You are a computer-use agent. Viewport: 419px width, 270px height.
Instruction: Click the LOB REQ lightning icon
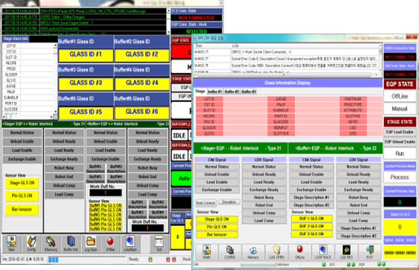[346, 252]
